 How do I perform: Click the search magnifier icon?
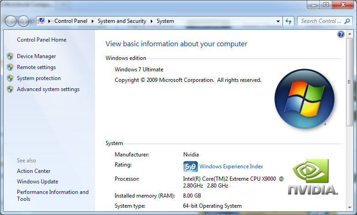347,21
